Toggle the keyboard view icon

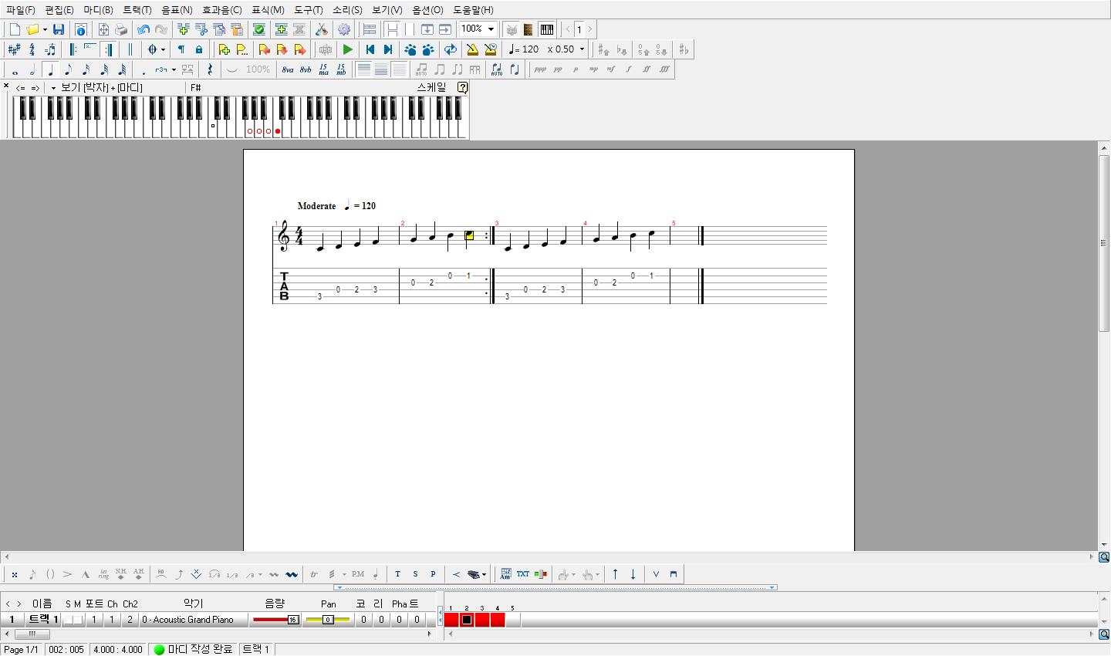point(546,29)
